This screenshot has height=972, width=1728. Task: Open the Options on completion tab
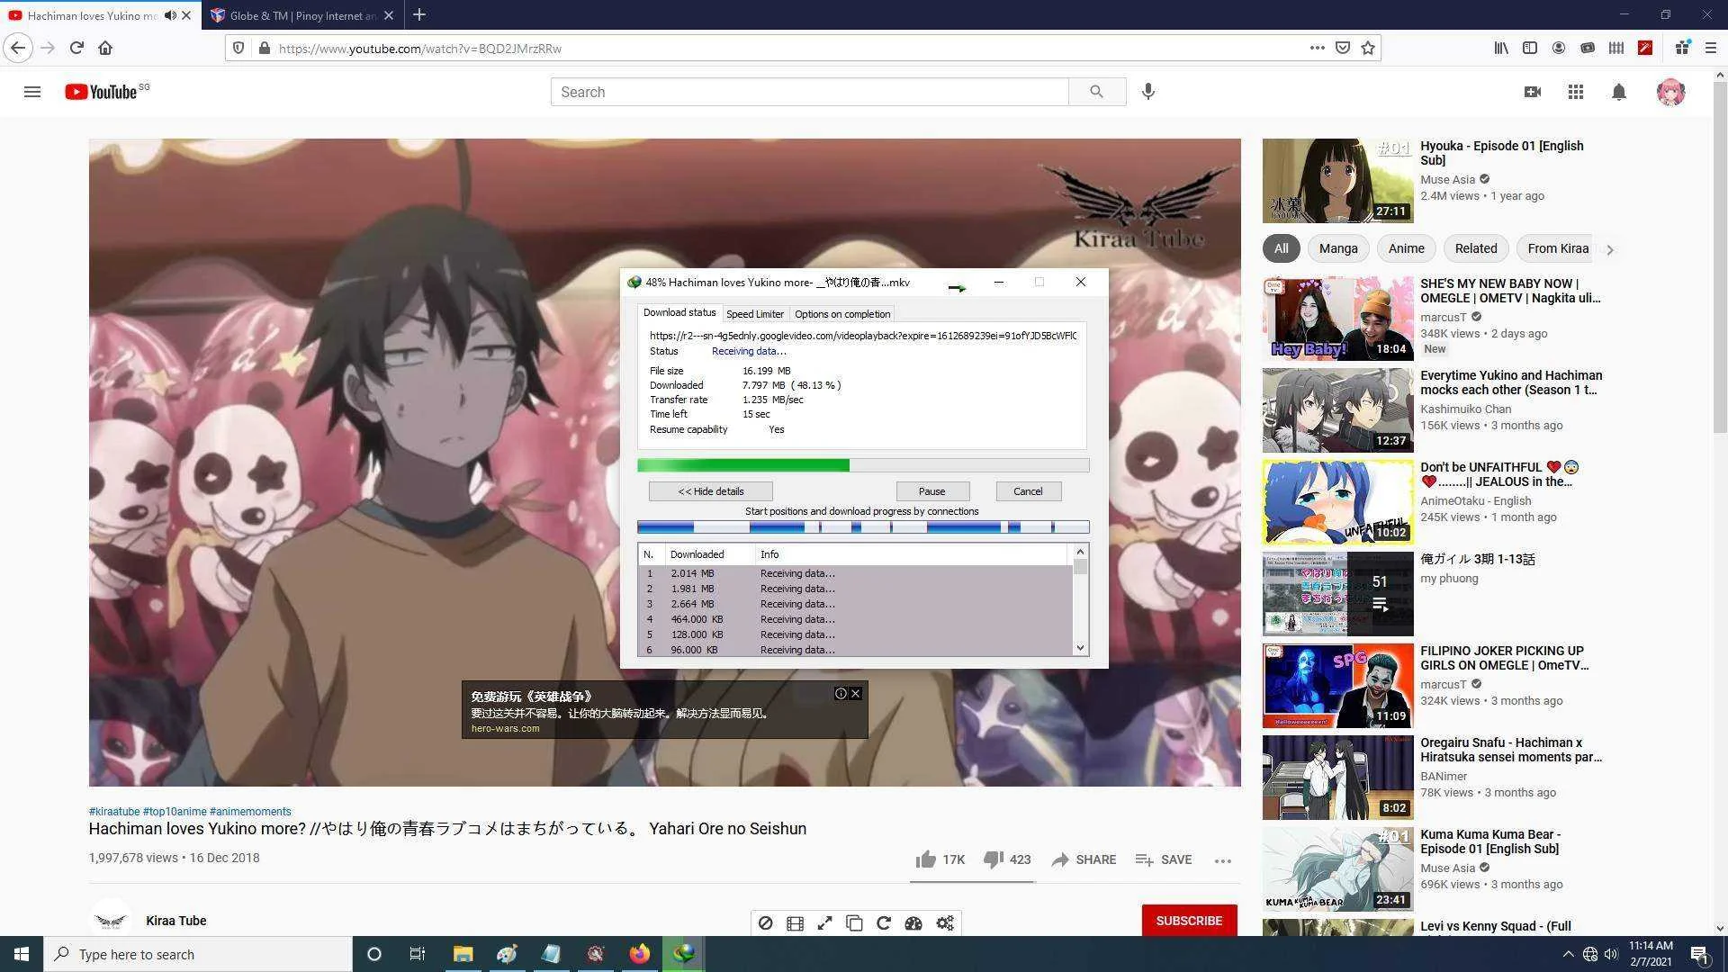(842, 314)
